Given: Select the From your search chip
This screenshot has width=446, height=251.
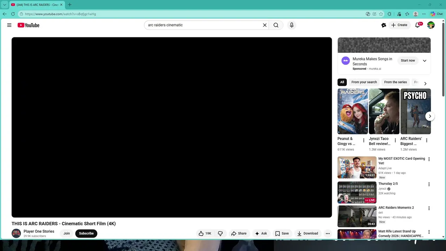Looking at the screenshot, I should (x=364, y=82).
